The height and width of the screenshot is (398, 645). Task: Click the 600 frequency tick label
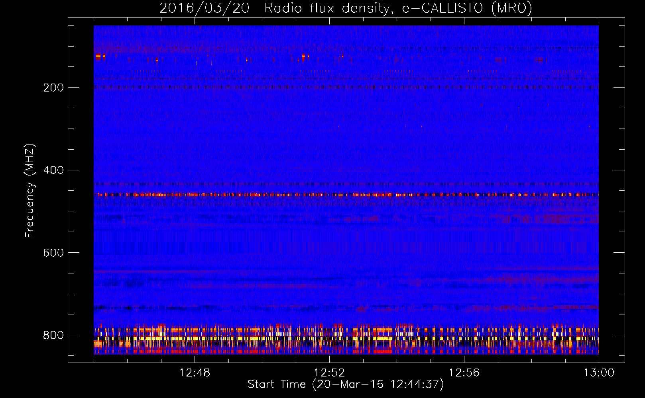coord(53,253)
